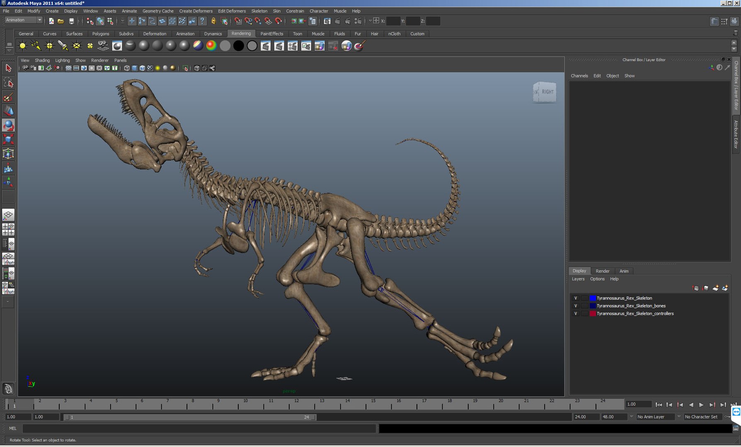Click the Paint Textures tool shelf icon
This screenshot has height=447, width=741.
[x=360, y=46]
